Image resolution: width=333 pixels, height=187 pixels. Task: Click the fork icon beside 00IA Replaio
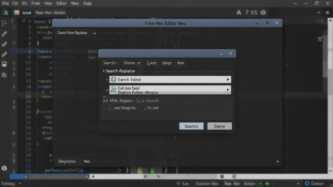[105, 100]
